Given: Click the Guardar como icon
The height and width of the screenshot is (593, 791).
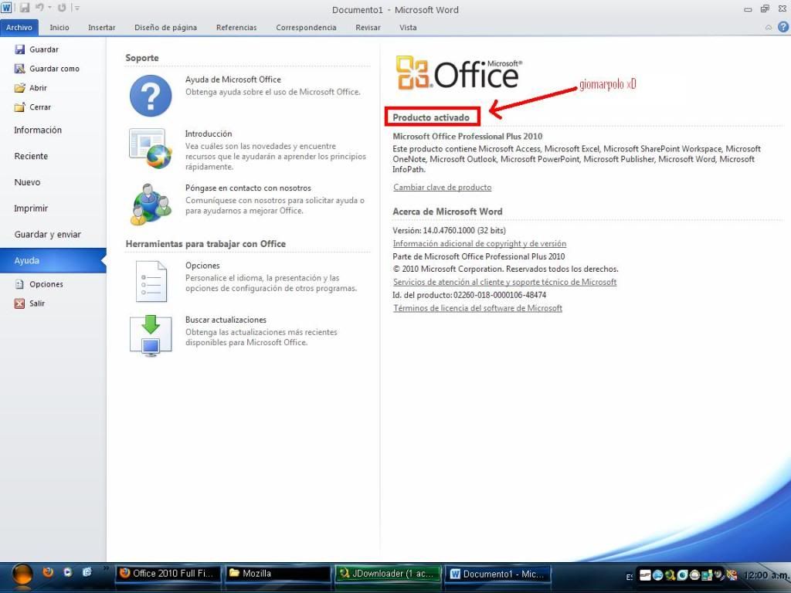Looking at the screenshot, I should 19,69.
